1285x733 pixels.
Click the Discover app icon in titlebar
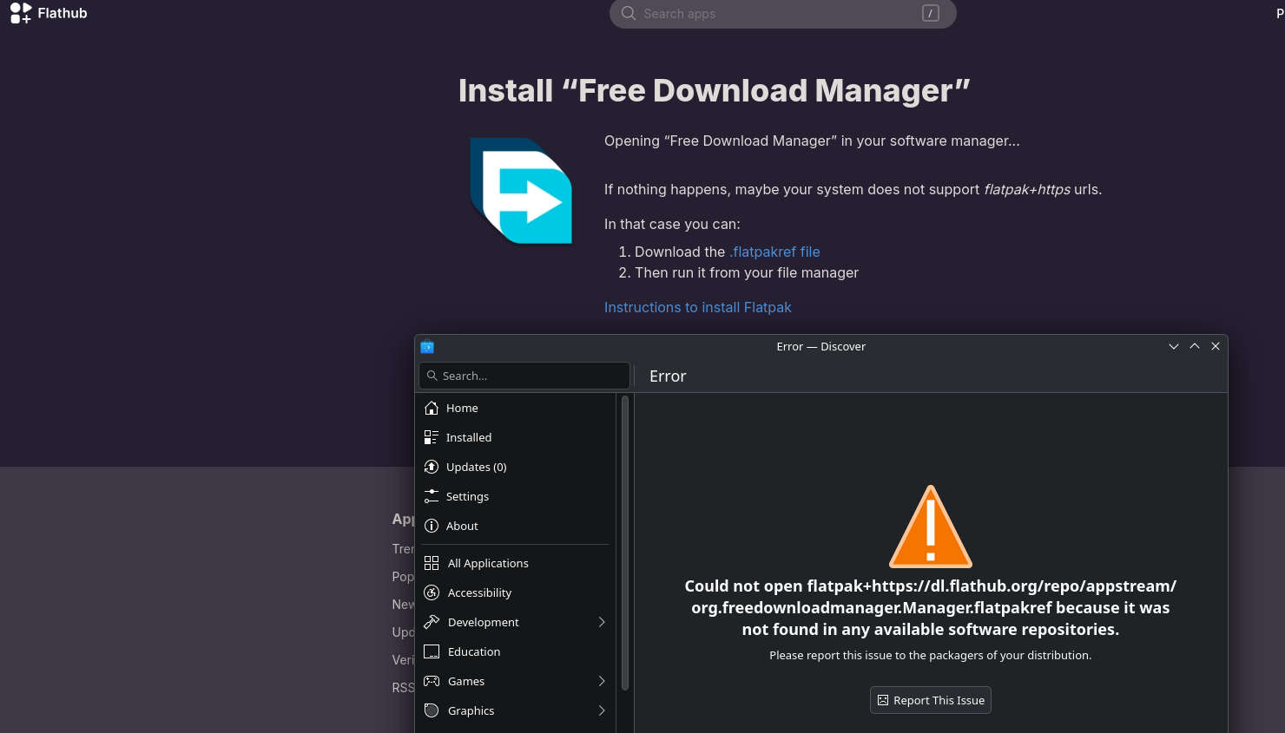[427, 347]
